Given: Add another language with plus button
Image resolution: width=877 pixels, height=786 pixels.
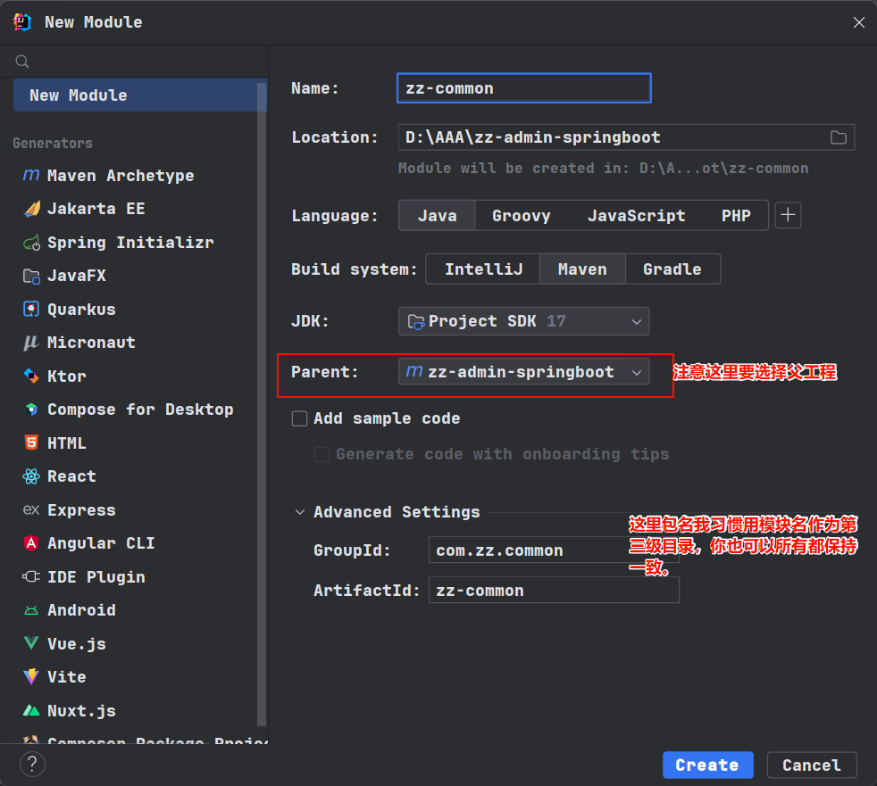Looking at the screenshot, I should pyautogui.click(x=788, y=216).
